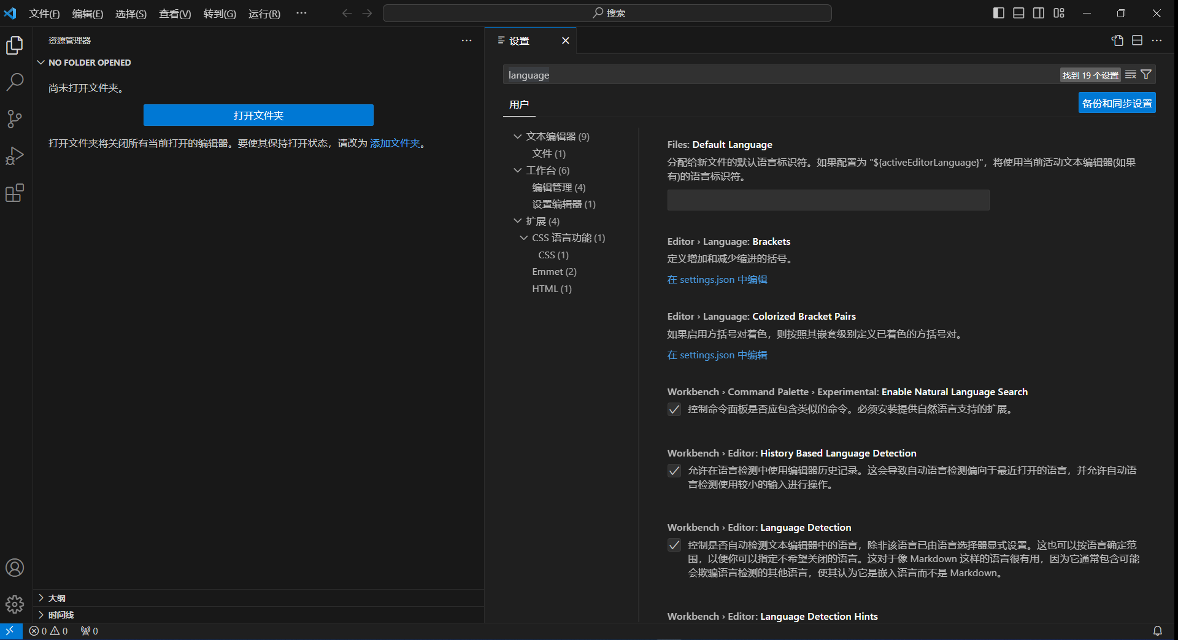Open the Explorer view in the activity bar
Image resolution: width=1178 pixels, height=640 pixels.
pos(15,45)
